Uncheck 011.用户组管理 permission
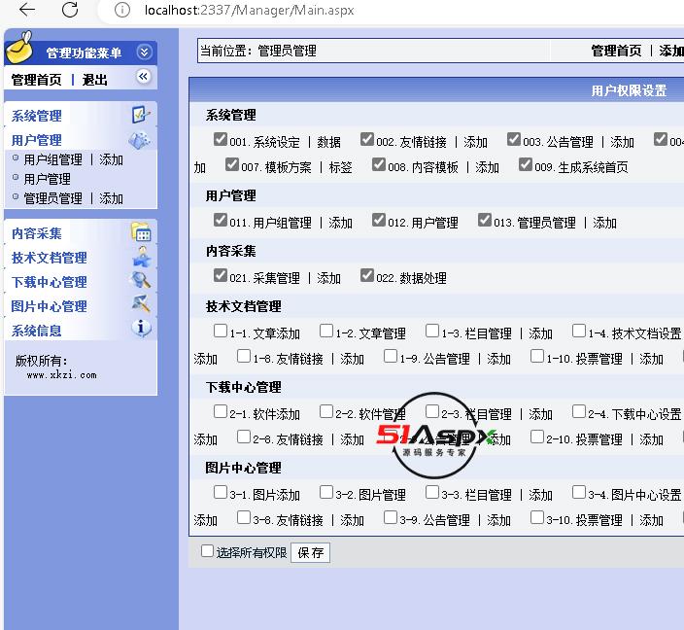This screenshot has width=684, height=630. click(221, 220)
